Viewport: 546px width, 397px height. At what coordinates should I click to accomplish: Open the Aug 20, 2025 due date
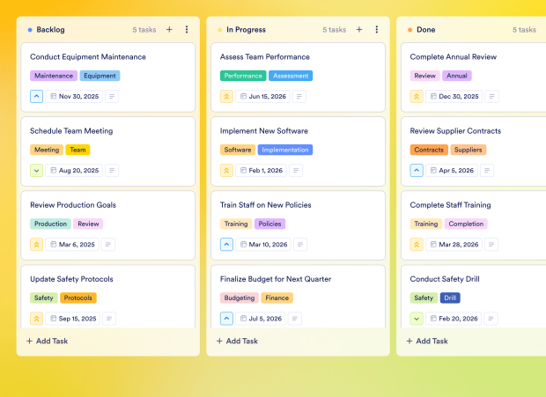[74, 171]
